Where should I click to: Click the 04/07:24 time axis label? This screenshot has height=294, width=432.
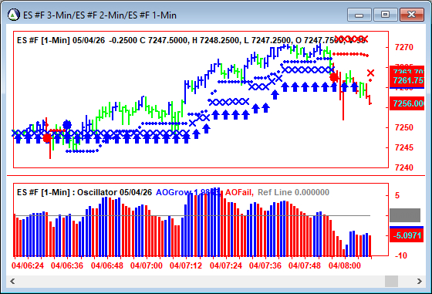tap(225, 265)
